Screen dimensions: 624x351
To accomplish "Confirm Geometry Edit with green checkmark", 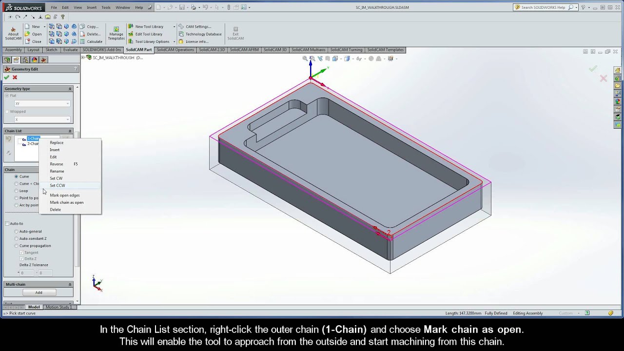I will coord(6,78).
